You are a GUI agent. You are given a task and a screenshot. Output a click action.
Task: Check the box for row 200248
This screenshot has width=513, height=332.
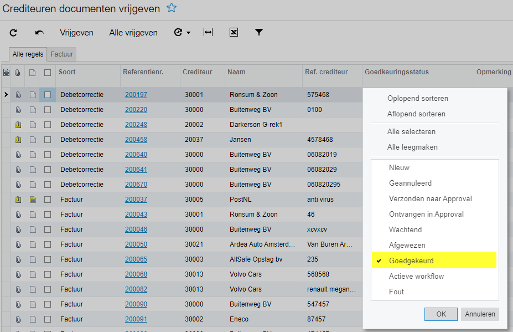48,125
